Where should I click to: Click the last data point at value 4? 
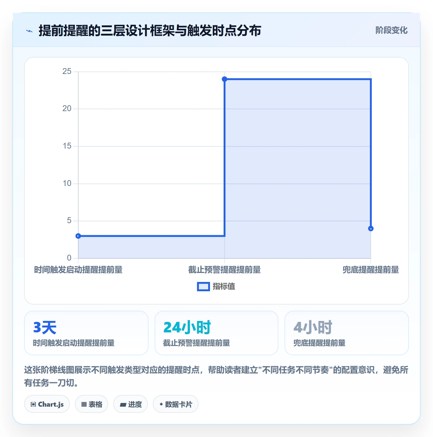371,229
